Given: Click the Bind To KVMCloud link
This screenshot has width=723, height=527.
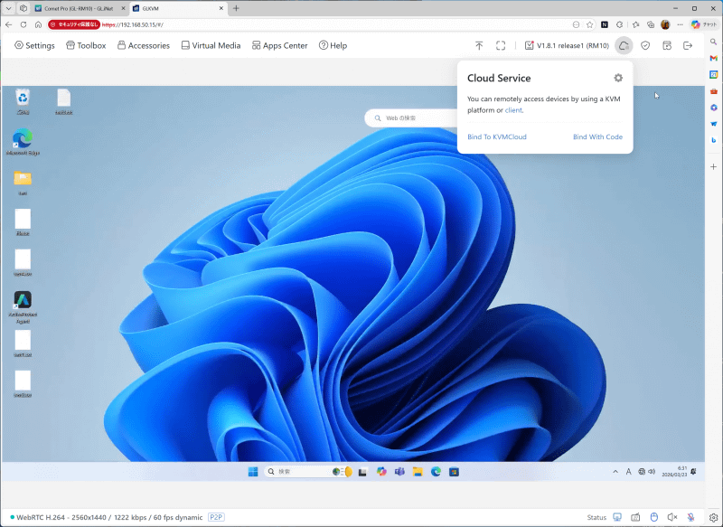Looking at the screenshot, I should (x=495, y=136).
